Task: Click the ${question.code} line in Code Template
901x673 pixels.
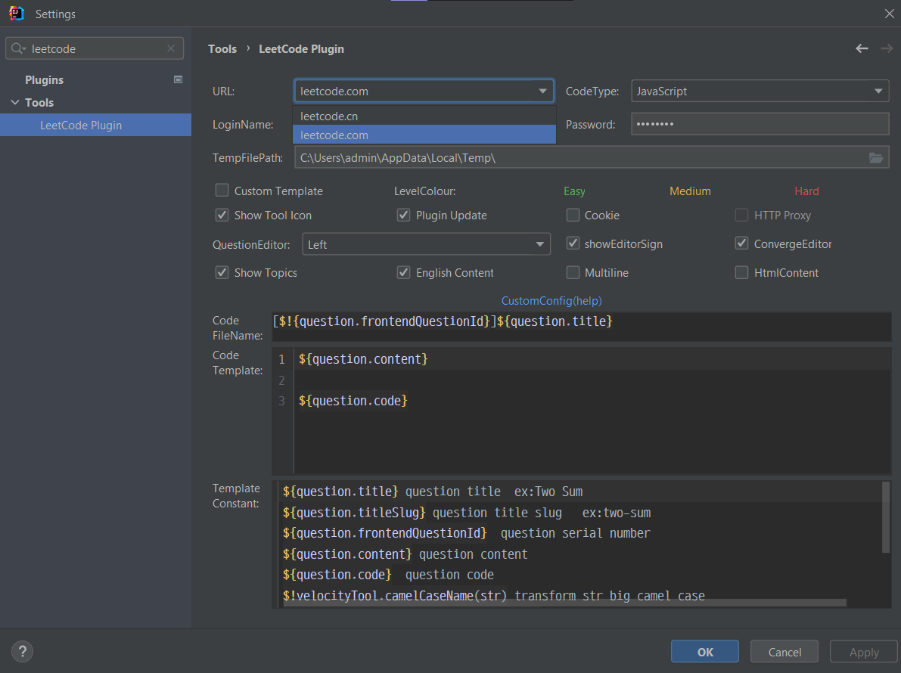Action: point(353,400)
